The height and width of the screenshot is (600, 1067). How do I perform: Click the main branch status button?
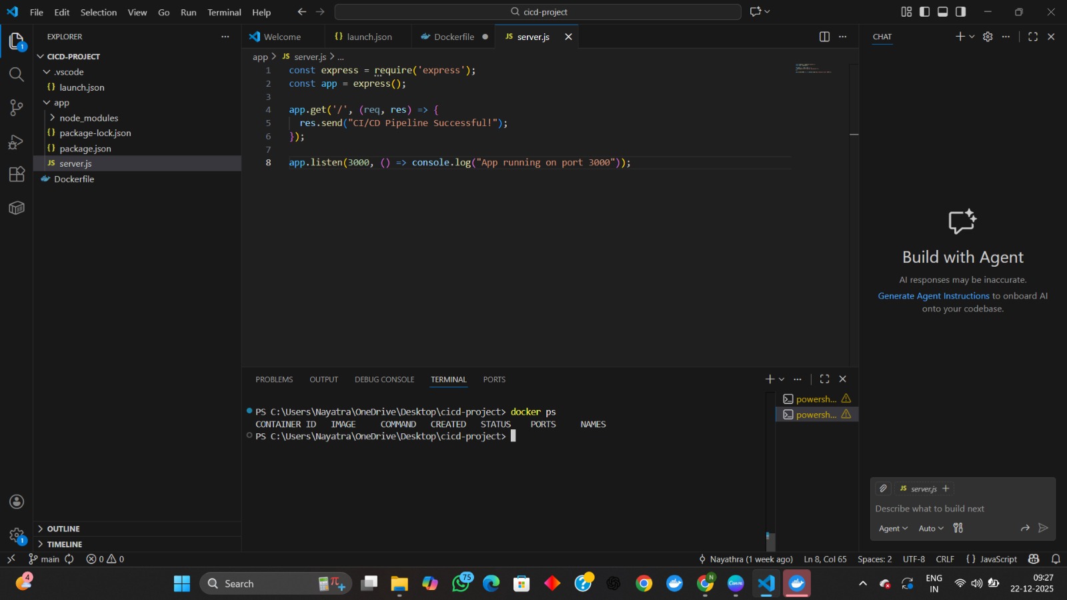pyautogui.click(x=44, y=559)
